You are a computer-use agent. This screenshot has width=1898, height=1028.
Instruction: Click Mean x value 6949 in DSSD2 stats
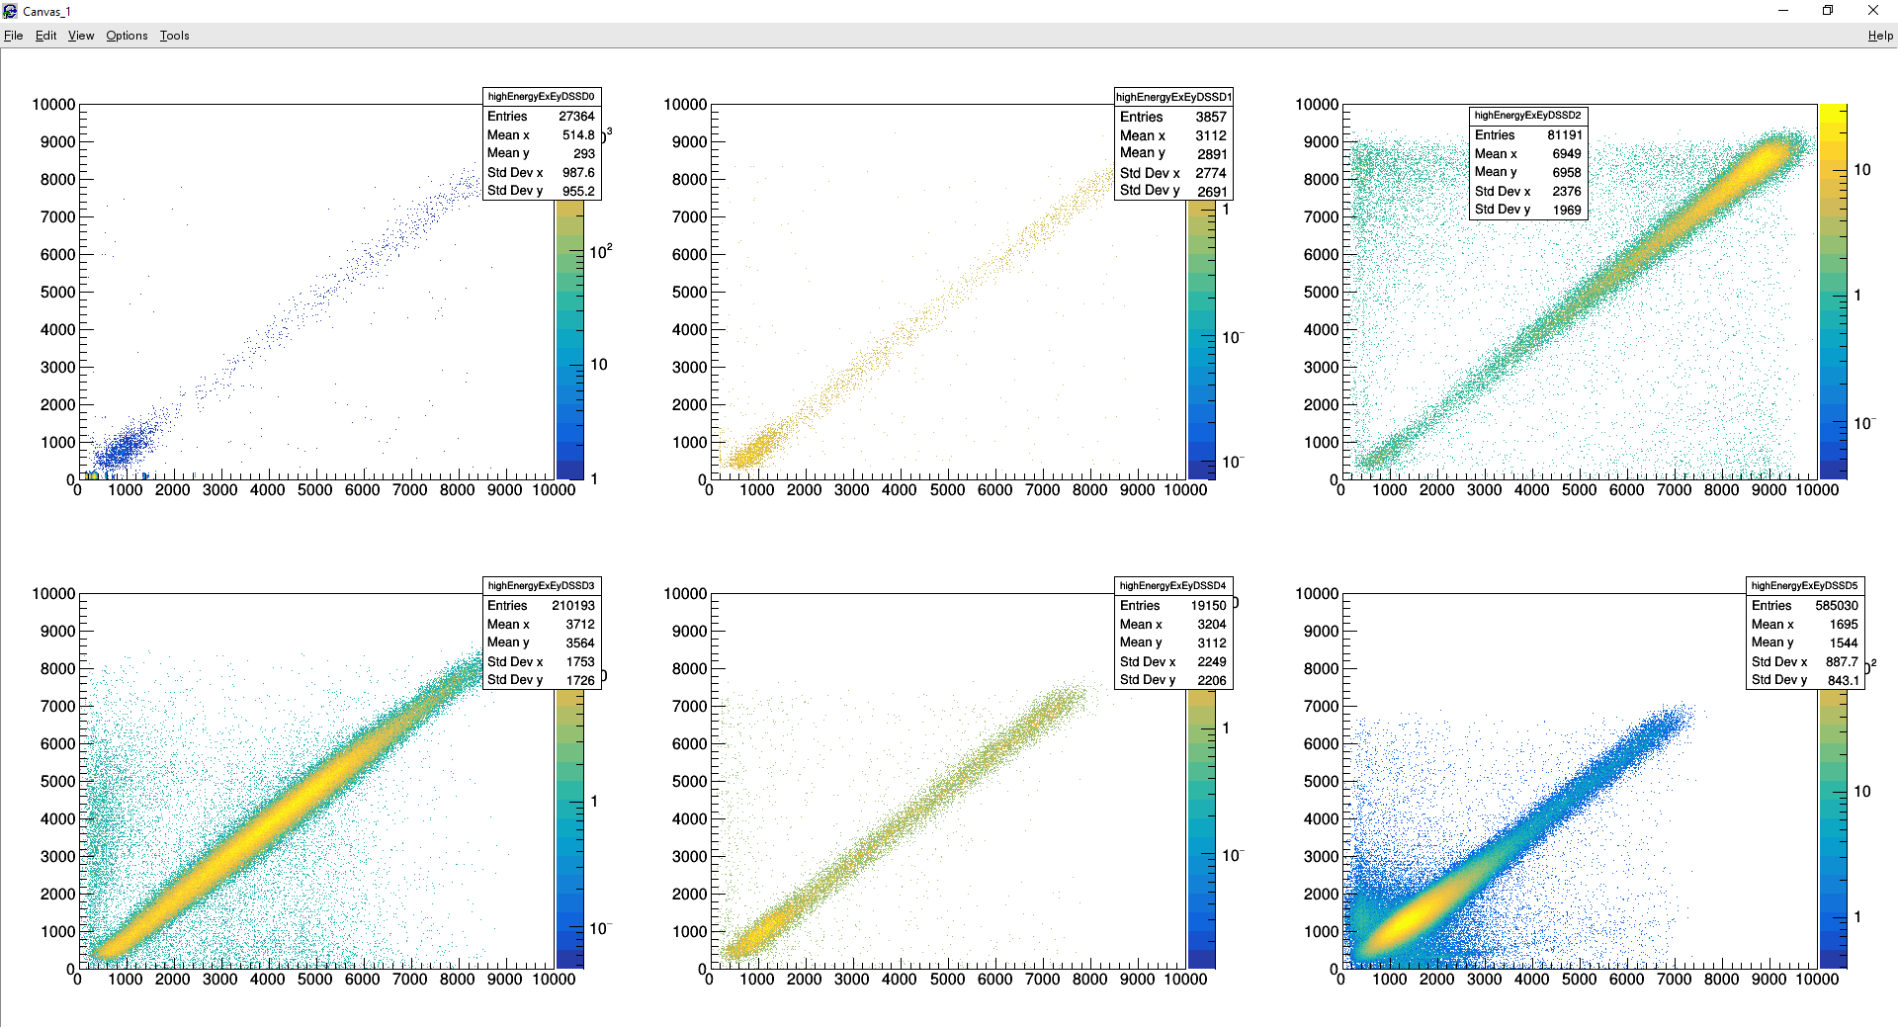click(1567, 154)
